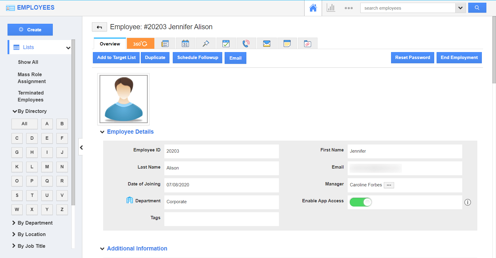The height and width of the screenshot is (258, 496).
Task: Open the emails envelope tab icon
Action: pyautogui.click(x=267, y=44)
